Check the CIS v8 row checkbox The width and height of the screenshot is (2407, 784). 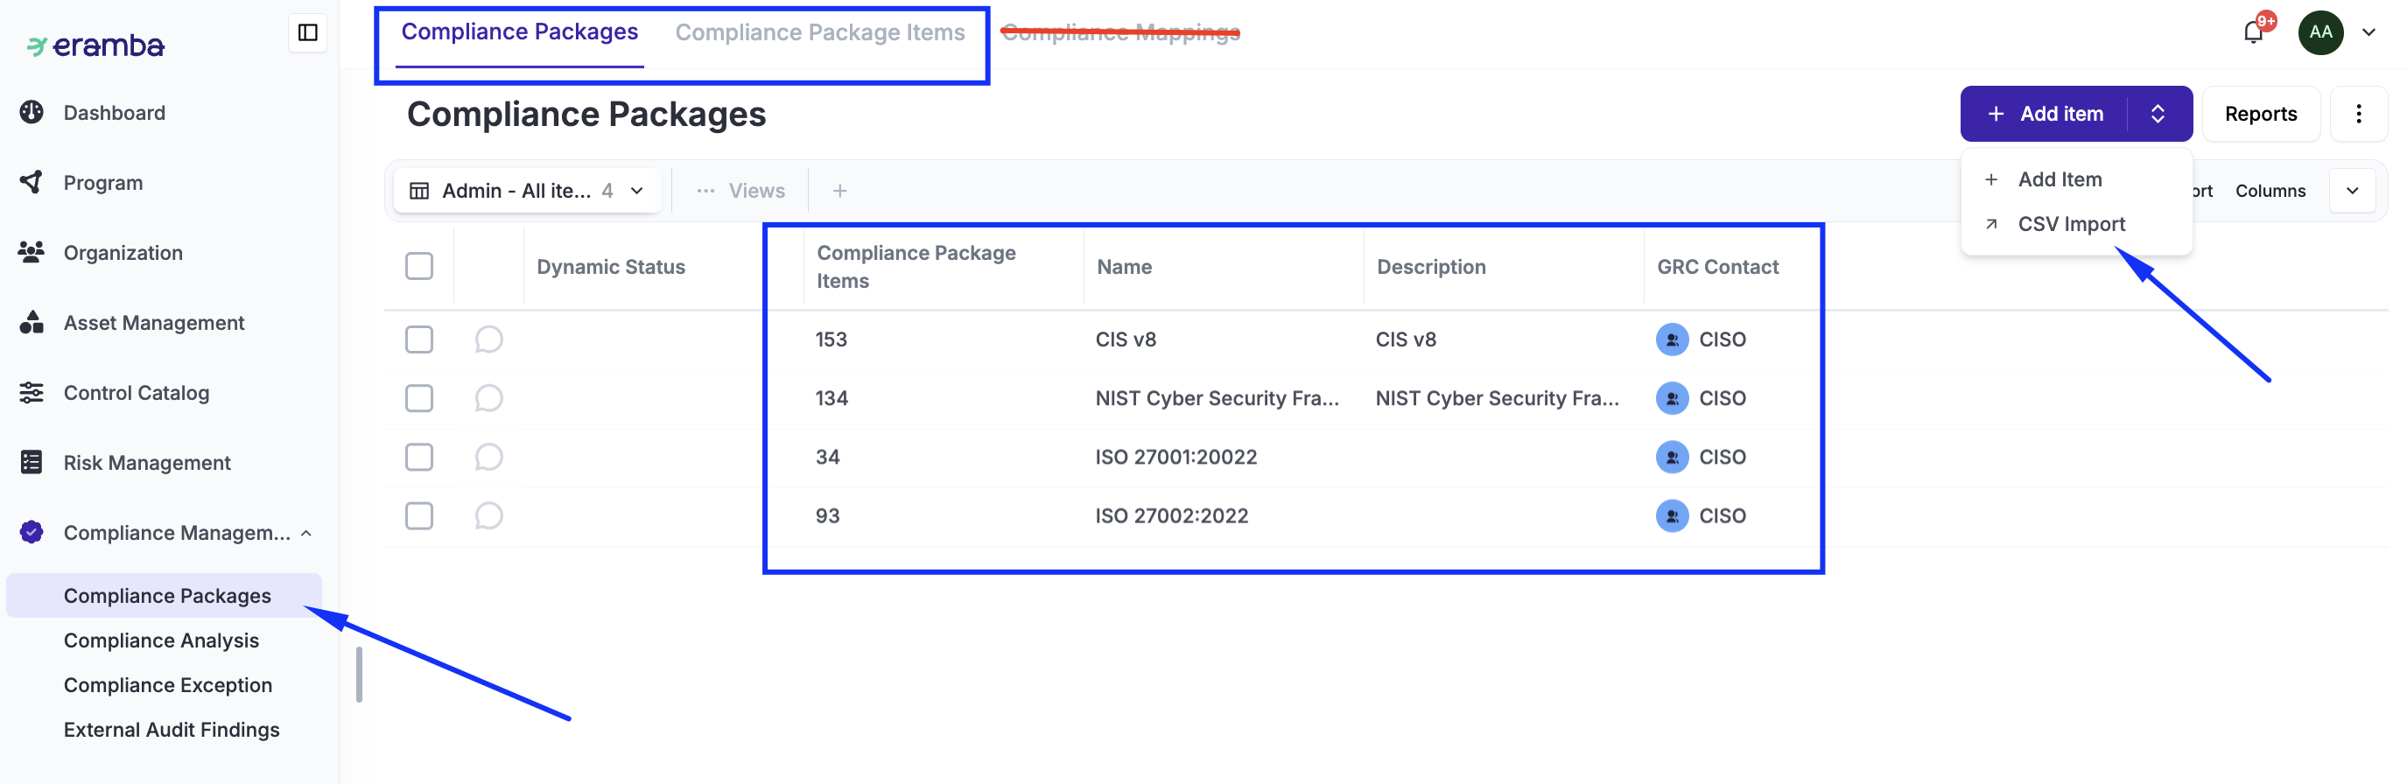(x=419, y=339)
